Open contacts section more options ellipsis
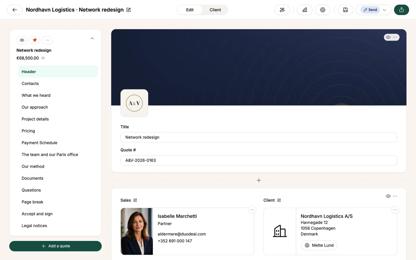This screenshot has width=416, height=260. click(395, 196)
